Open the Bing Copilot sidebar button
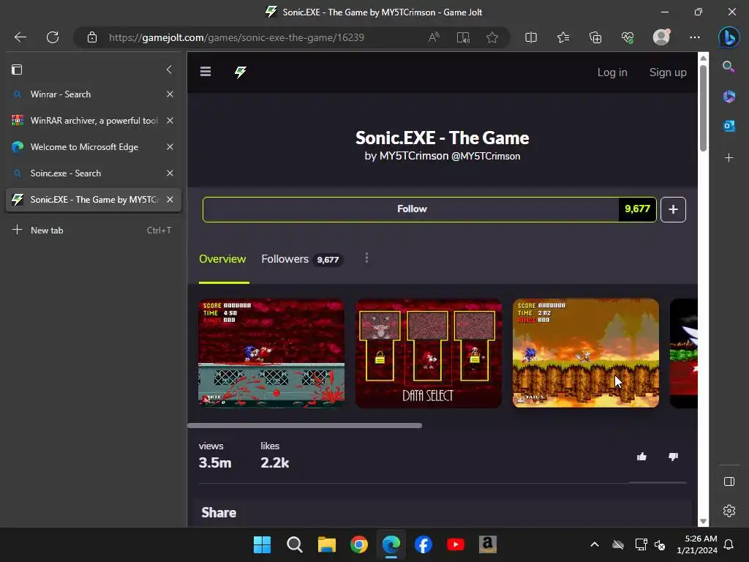 point(729,37)
